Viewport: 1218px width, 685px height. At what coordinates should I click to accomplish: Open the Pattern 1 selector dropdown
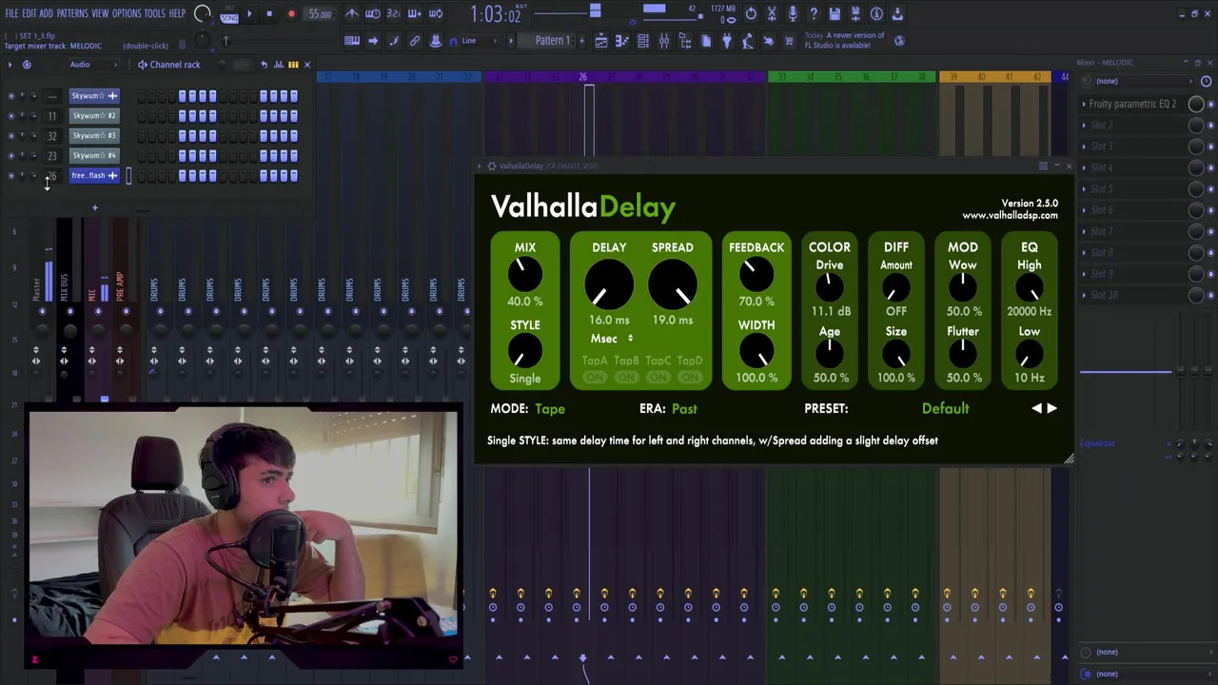[551, 41]
